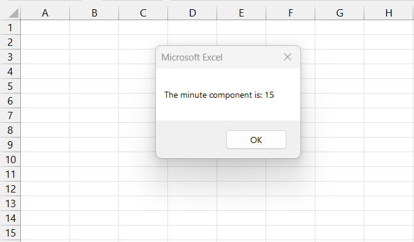414x242 pixels.
Task: Select row 2 header
Action: tap(10, 42)
